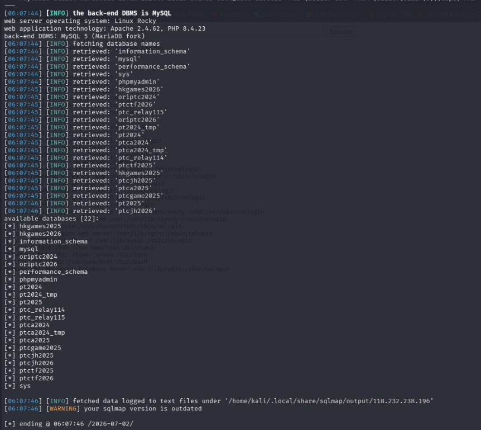
Task: Click the log line retrieved: 'phpmyadmin'
Action: [x=82, y=81]
